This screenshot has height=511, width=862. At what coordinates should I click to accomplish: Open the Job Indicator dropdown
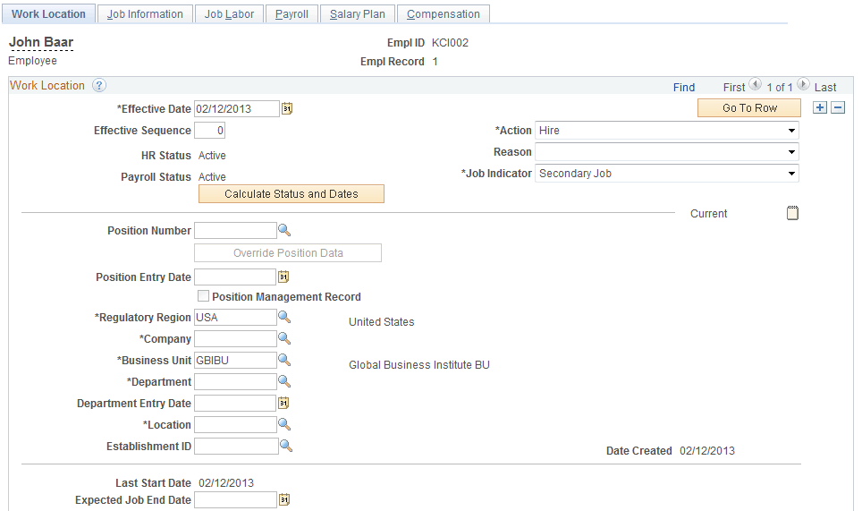[x=666, y=174]
